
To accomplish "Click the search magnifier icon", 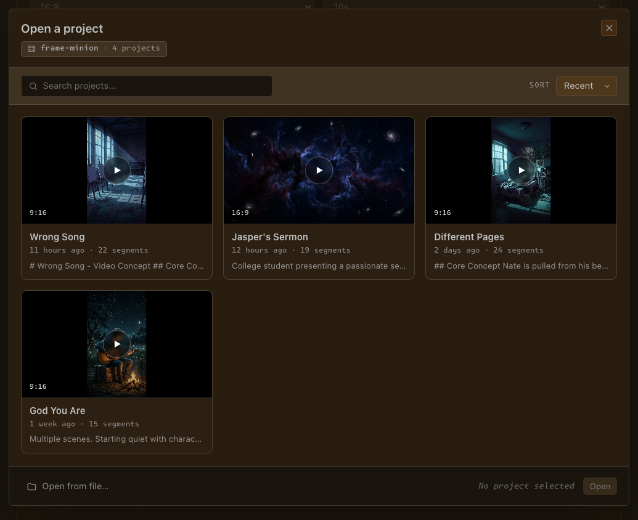I will pos(33,86).
